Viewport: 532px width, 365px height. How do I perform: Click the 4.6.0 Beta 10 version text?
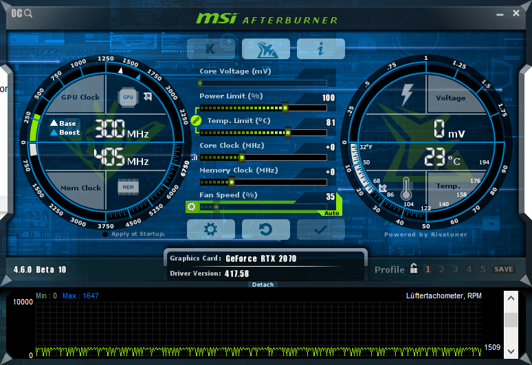point(40,269)
